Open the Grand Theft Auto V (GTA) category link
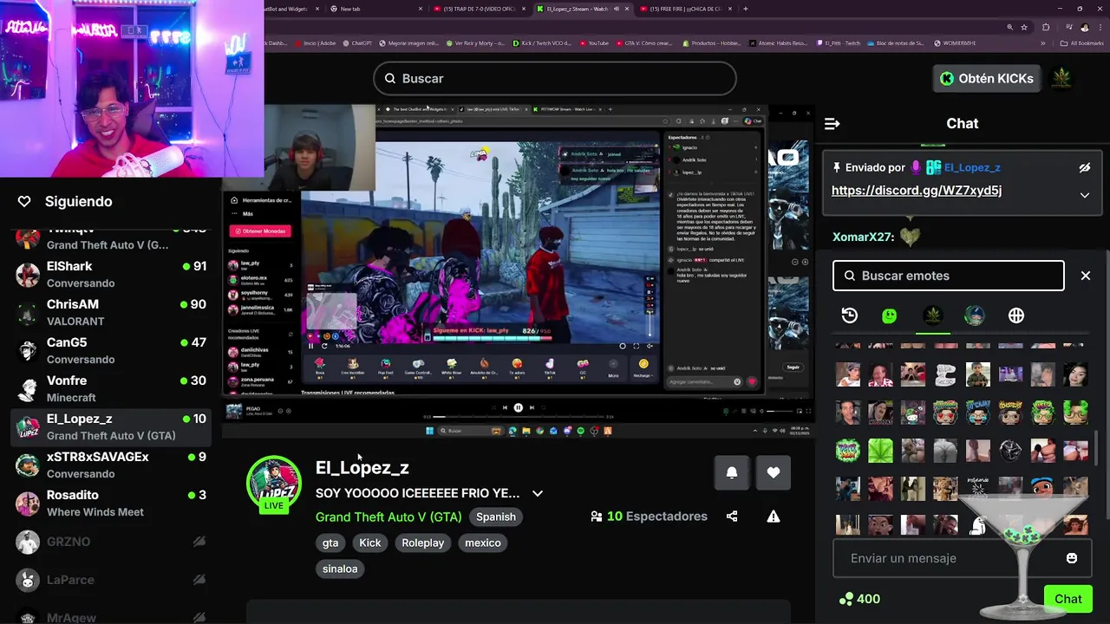 click(388, 517)
